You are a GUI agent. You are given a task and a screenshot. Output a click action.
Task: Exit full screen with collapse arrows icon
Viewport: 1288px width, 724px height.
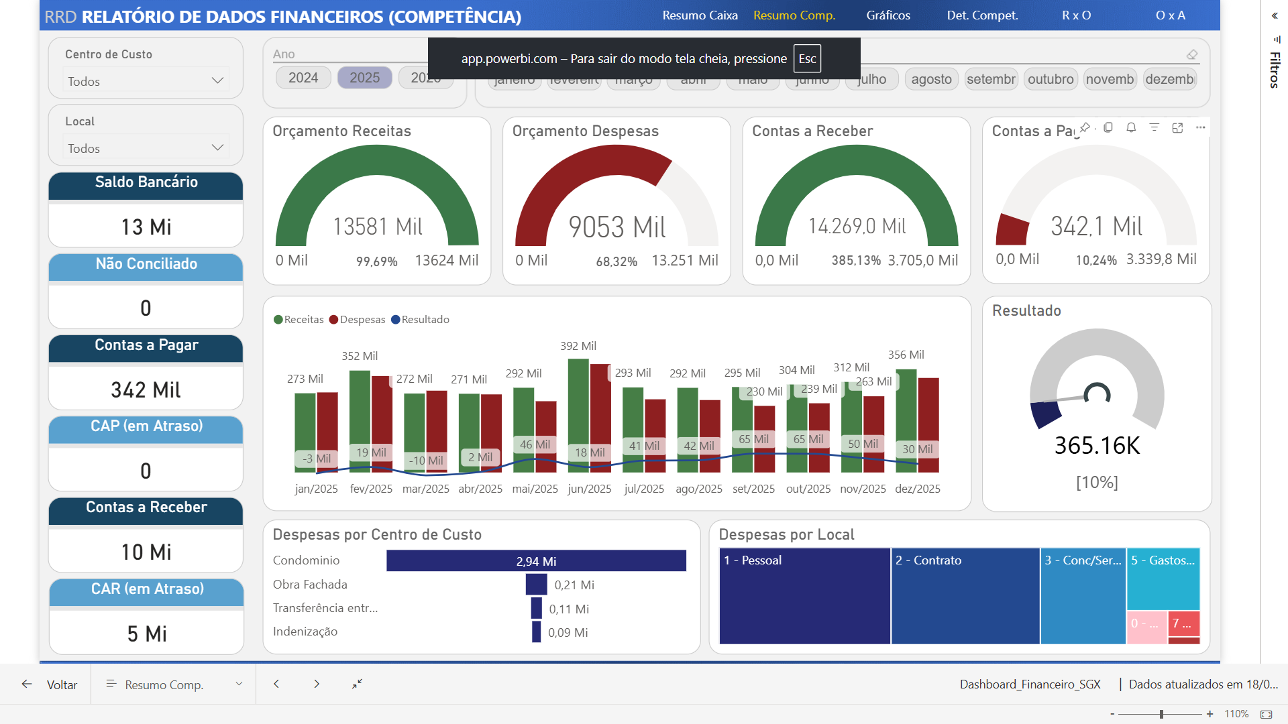[357, 684]
